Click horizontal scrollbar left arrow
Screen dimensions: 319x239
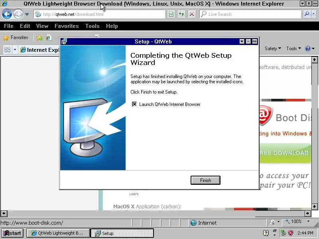tap(4, 214)
